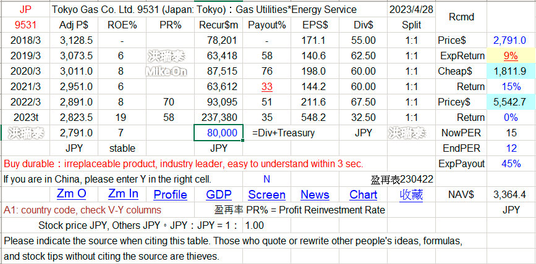The image size is (536, 264).
Task: Select the 2020/3 row label
Action: click(x=25, y=72)
